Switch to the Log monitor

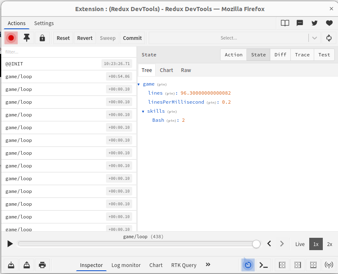(x=126, y=265)
